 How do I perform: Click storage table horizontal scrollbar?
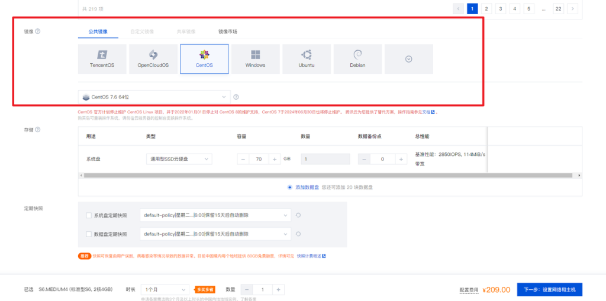click(x=328, y=175)
